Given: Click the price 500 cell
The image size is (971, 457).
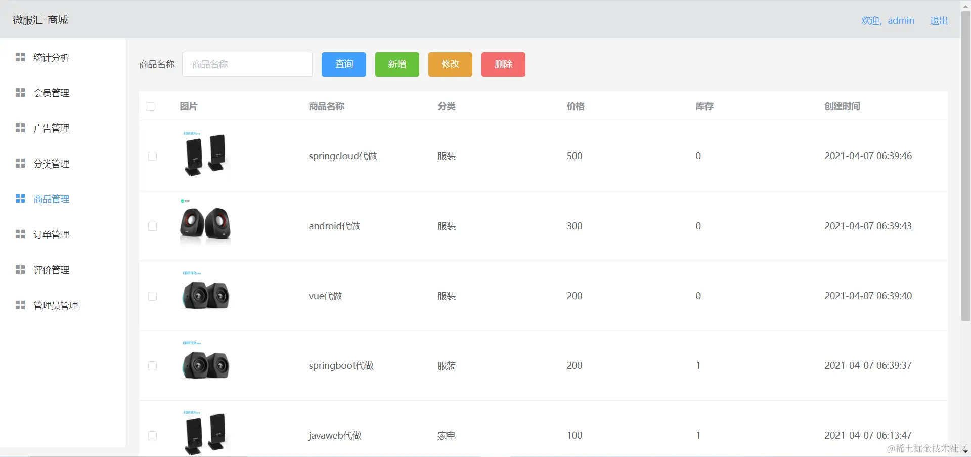Looking at the screenshot, I should click(x=575, y=156).
